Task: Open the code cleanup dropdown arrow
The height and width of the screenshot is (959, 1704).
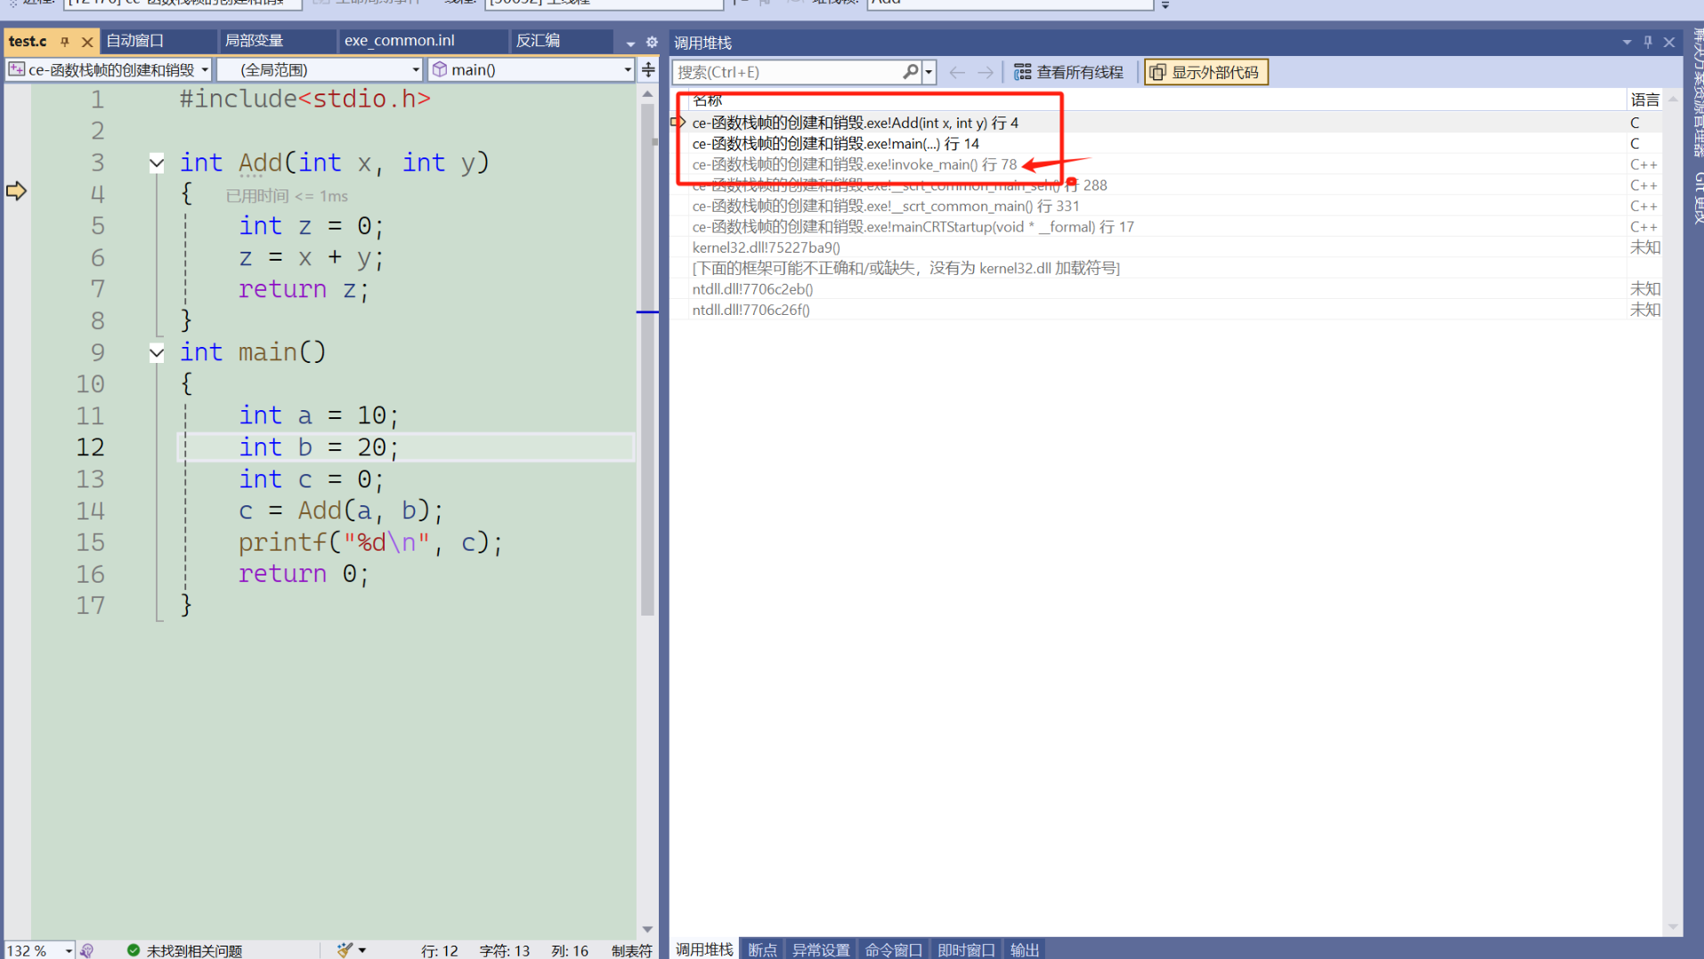Action: tap(362, 950)
